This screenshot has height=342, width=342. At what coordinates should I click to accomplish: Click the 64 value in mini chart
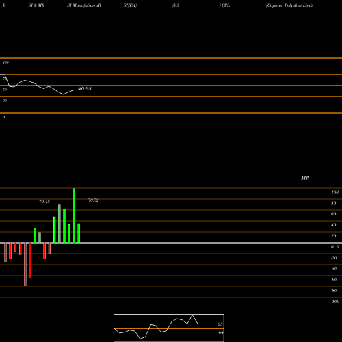[x=220, y=332]
